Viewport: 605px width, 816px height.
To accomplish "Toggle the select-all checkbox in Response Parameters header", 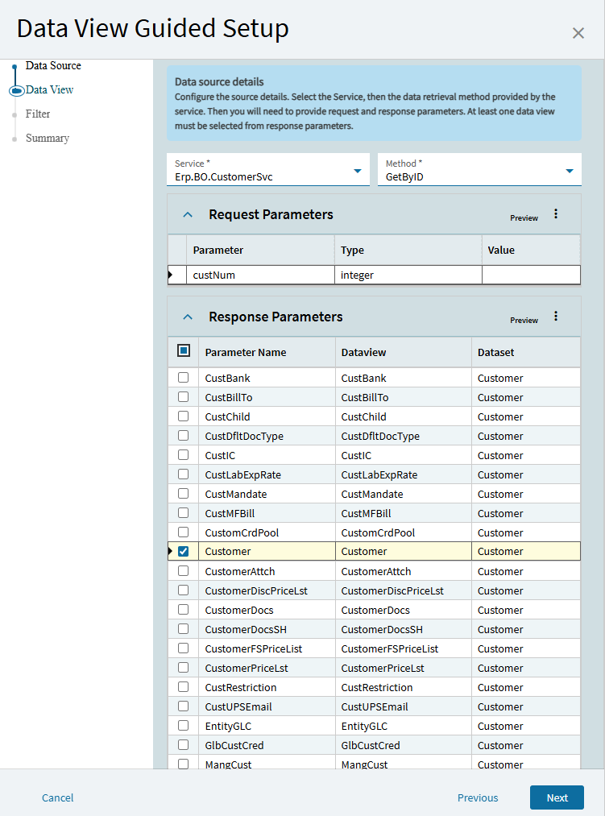I will 184,351.
